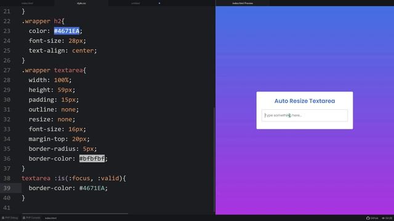This screenshot has width=394, height=221.
Task: Click index.html label in status bar
Action: [x=50, y=218]
